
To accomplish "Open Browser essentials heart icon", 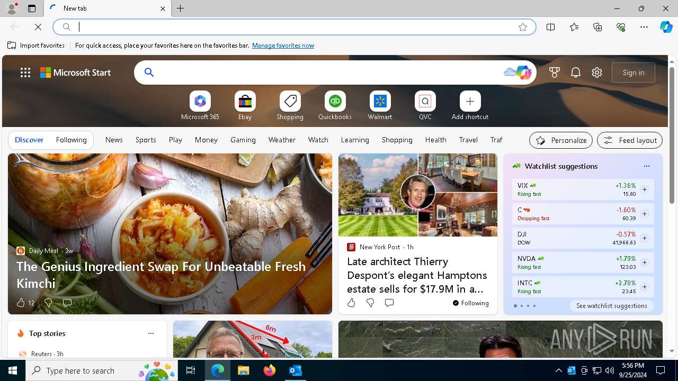I will 621,27.
